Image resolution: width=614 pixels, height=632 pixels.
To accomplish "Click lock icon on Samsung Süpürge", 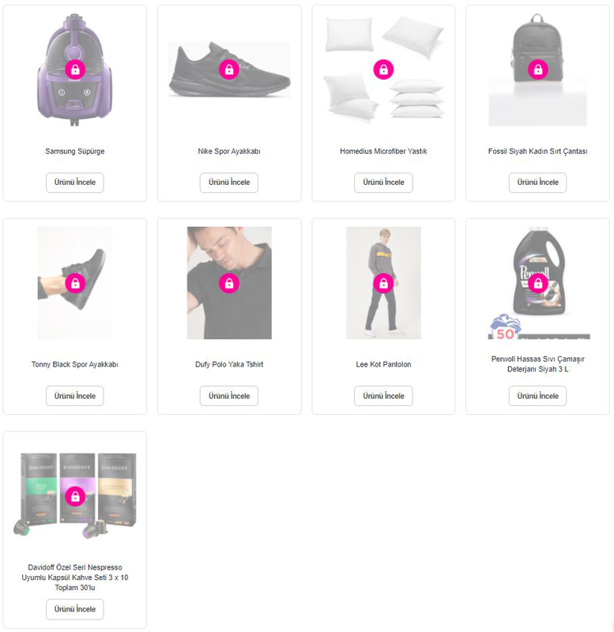I will point(75,70).
